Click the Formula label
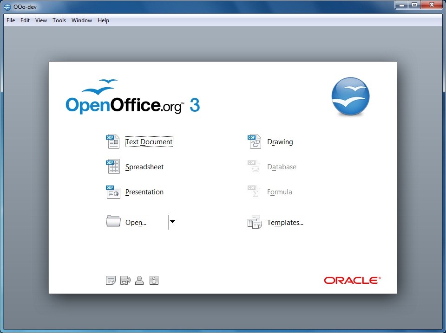The width and height of the screenshot is (446, 333). pyautogui.click(x=279, y=192)
